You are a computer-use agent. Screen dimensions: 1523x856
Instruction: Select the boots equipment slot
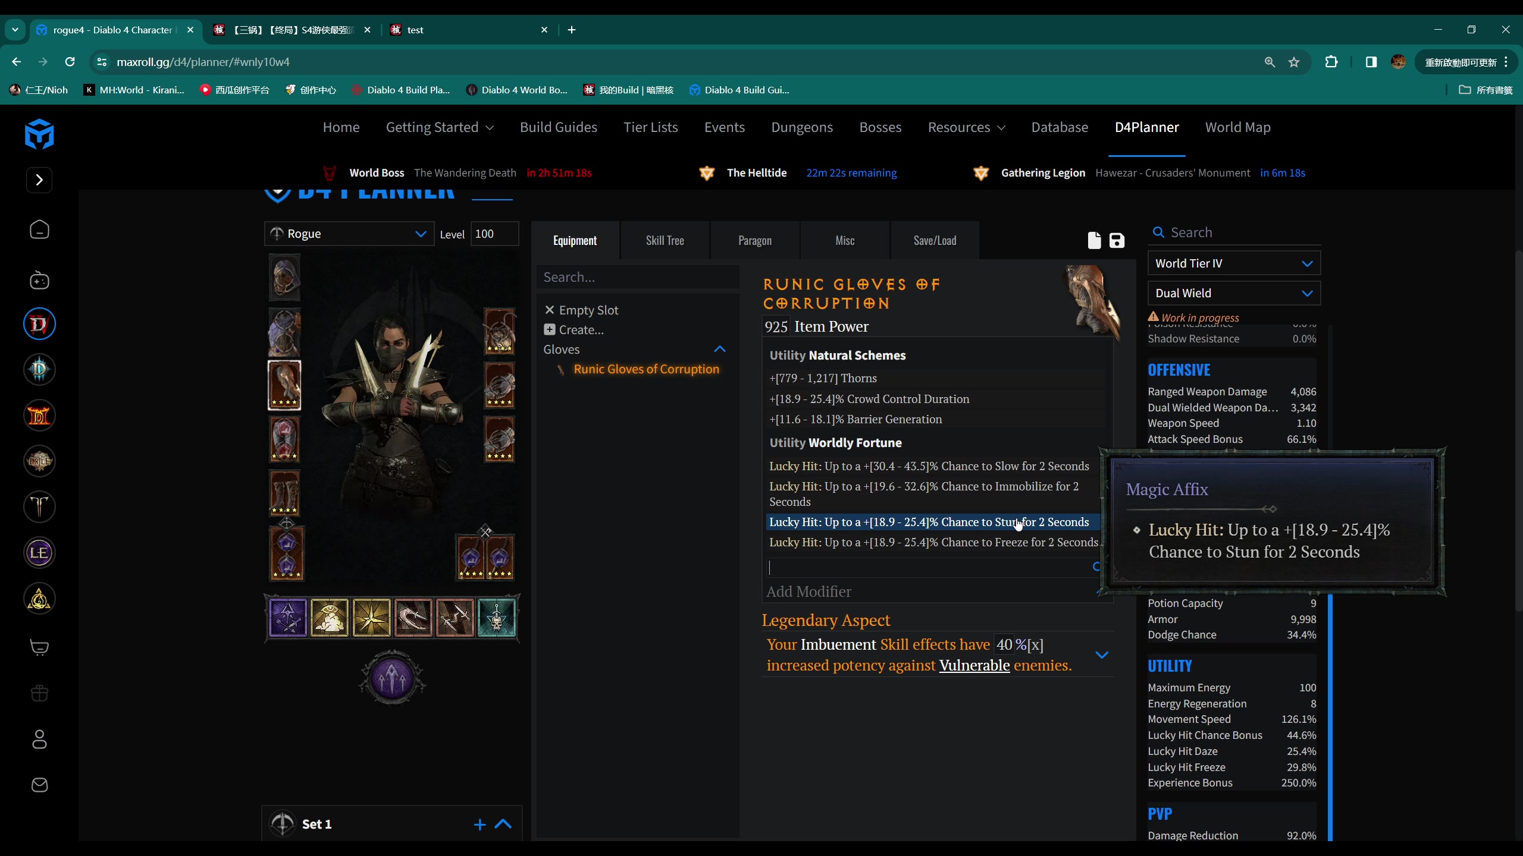click(284, 493)
